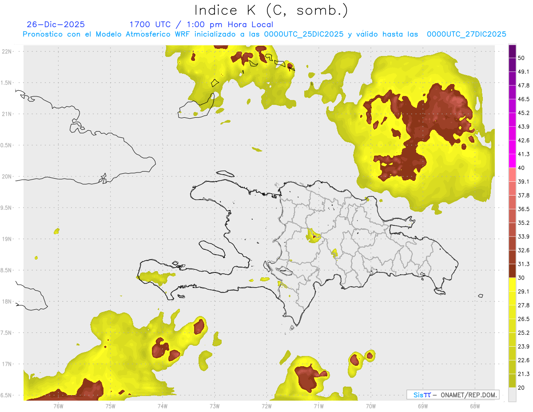The image size is (533, 412).
Task: Click the '37.8' colorbar value
Action: pyautogui.click(x=524, y=196)
